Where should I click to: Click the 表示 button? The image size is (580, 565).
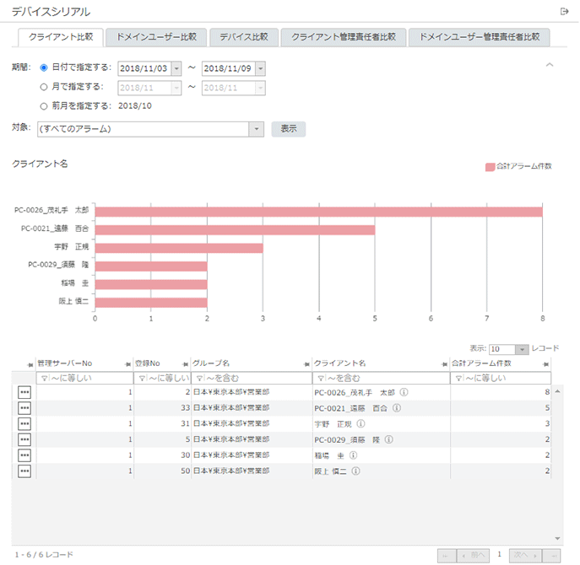[288, 129]
